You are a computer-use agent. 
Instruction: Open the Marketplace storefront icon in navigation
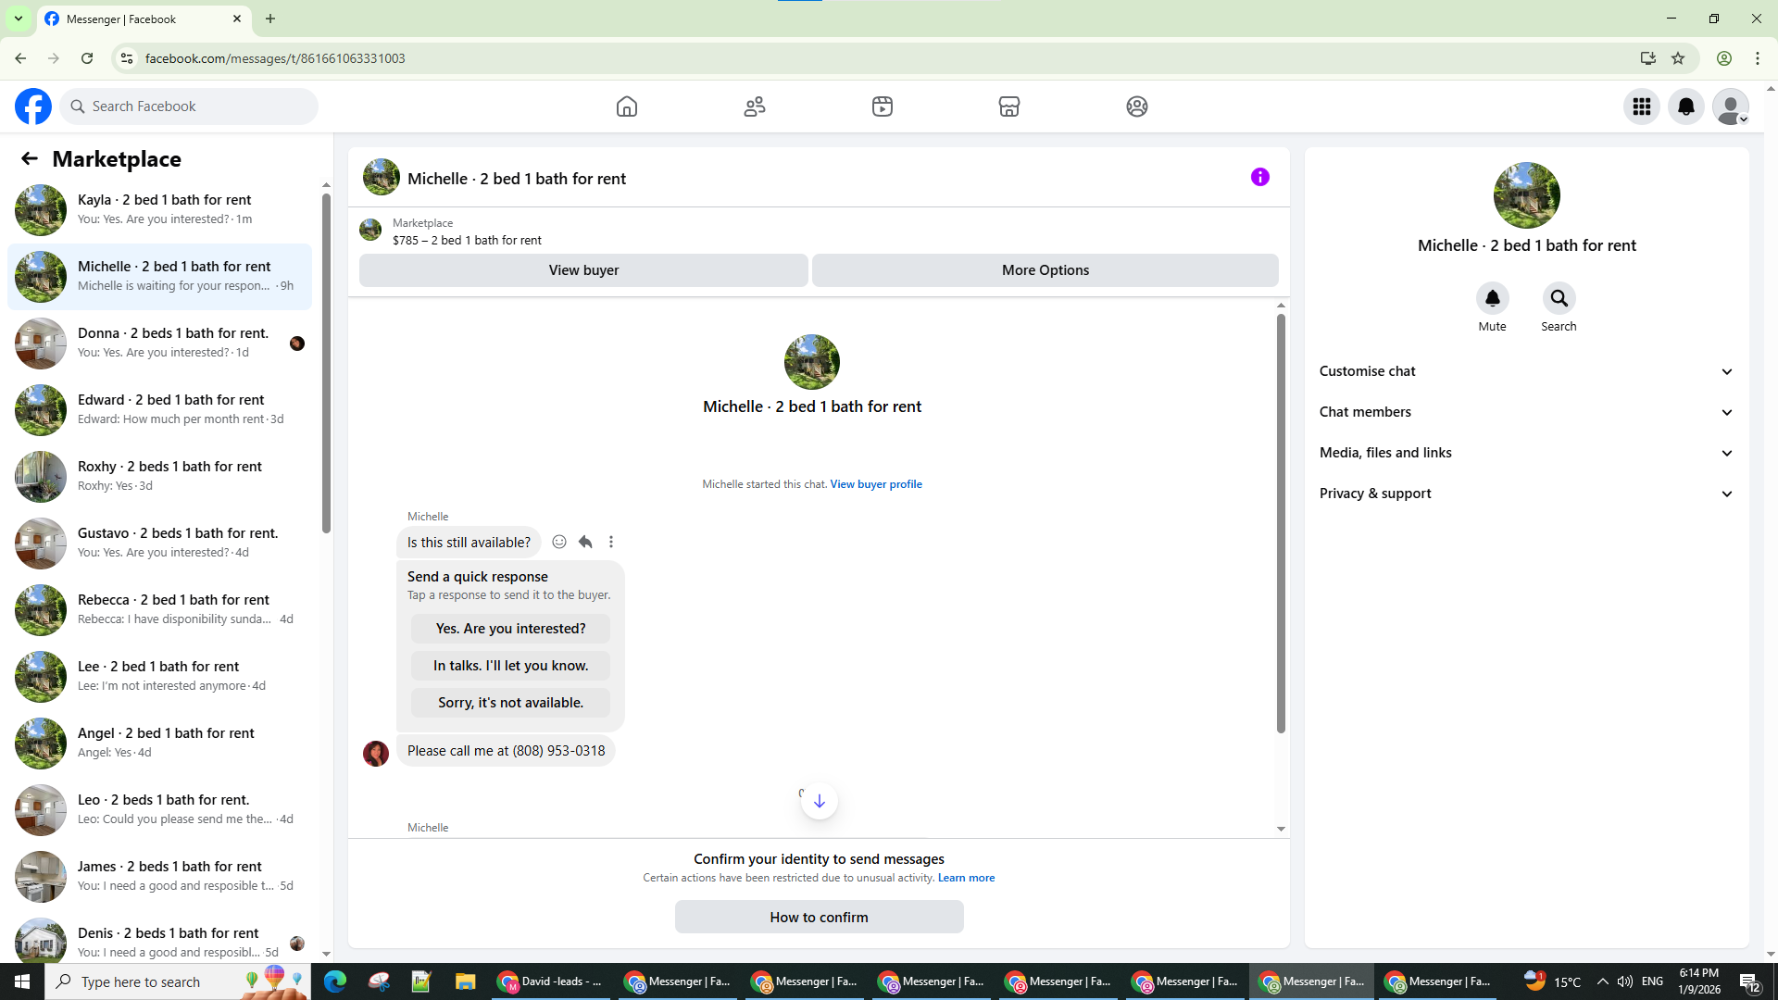[1009, 106]
